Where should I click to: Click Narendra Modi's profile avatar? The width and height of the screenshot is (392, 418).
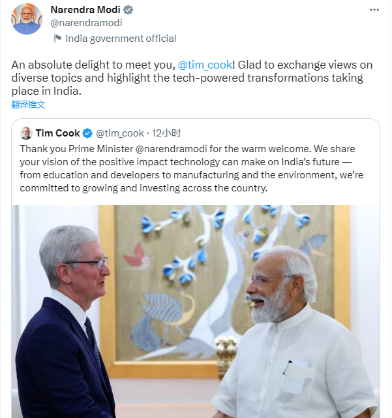pos(27,19)
